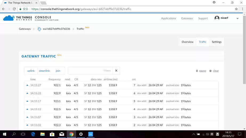Bookmark page with star icon
Screen dimensions: 246x138
[236, 9]
